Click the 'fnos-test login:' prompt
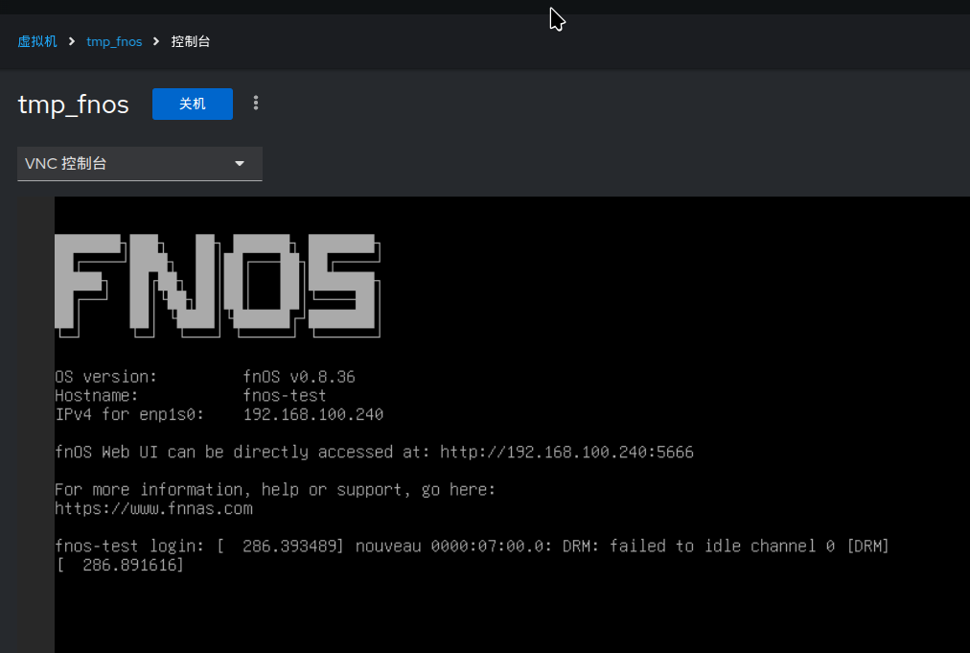Screen dimensions: 970x653 [129, 546]
